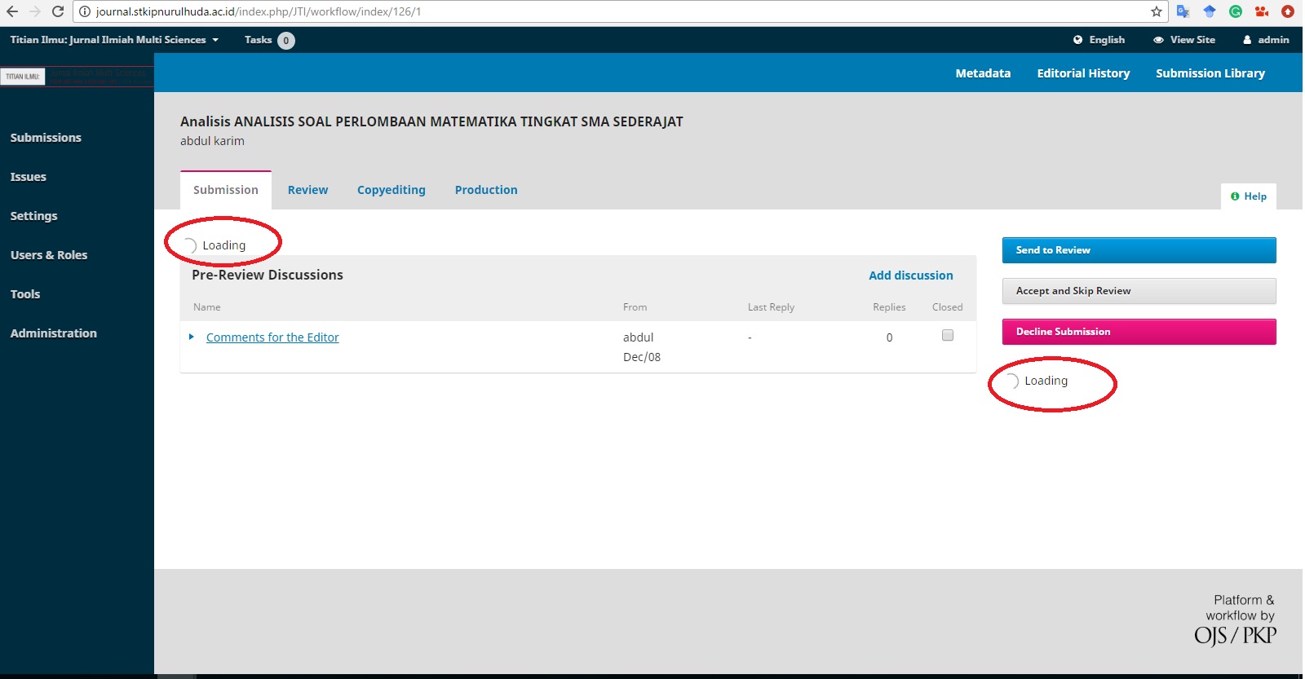Open Users & Roles in sidebar
The height and width of the screenshot is (679, 1305).
tap(49, 255)
